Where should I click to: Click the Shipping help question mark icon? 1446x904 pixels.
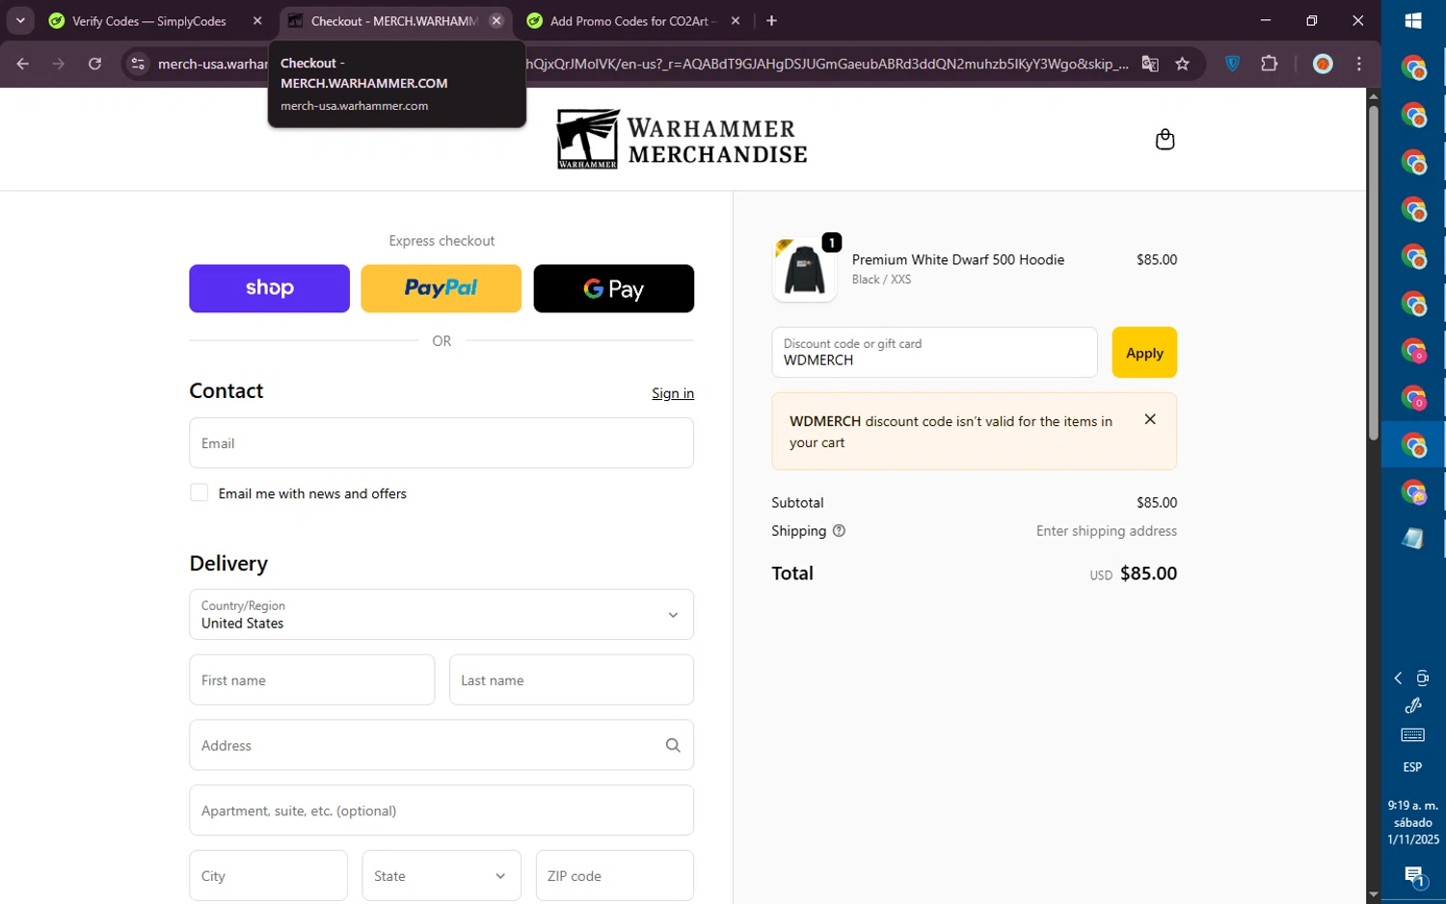click(x=839, y=531)
